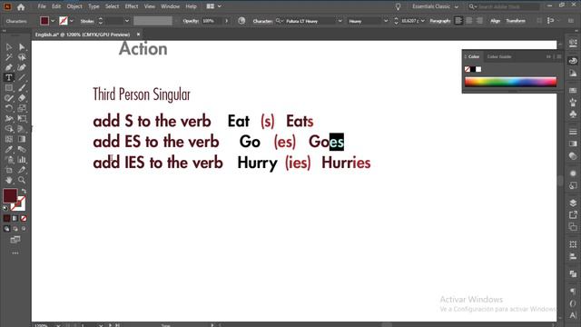Select the Eraser tool
The image size is (581, 327).
[x=22, y=98]
